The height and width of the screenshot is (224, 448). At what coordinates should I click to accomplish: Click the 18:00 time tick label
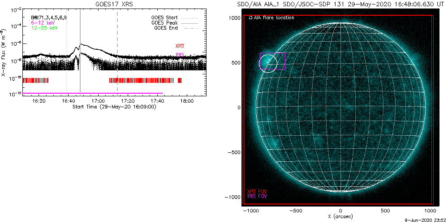tap(187, 101)
